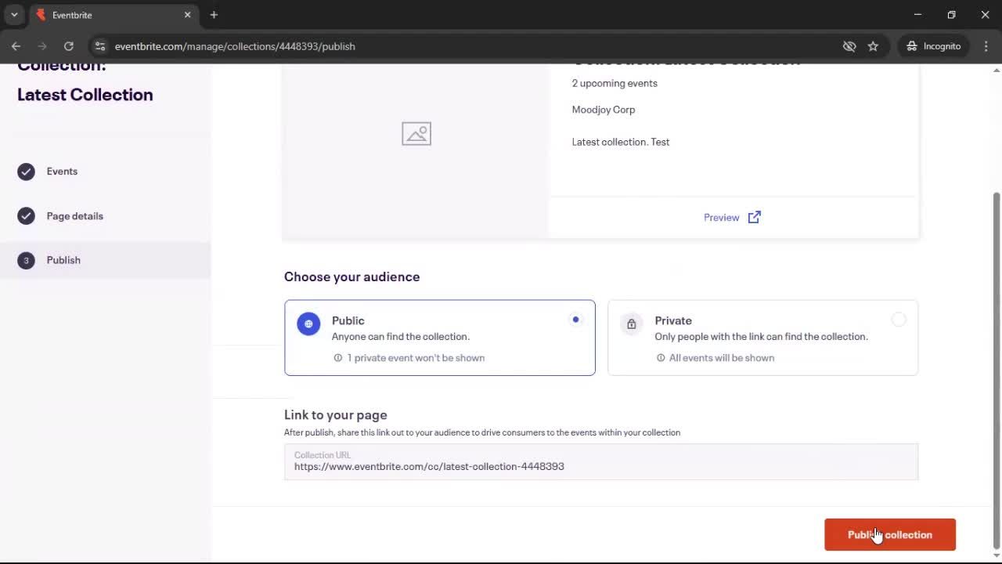Click the 'Latest collection. Test' description
The image size is (1002, 564).
click(621, 142)
